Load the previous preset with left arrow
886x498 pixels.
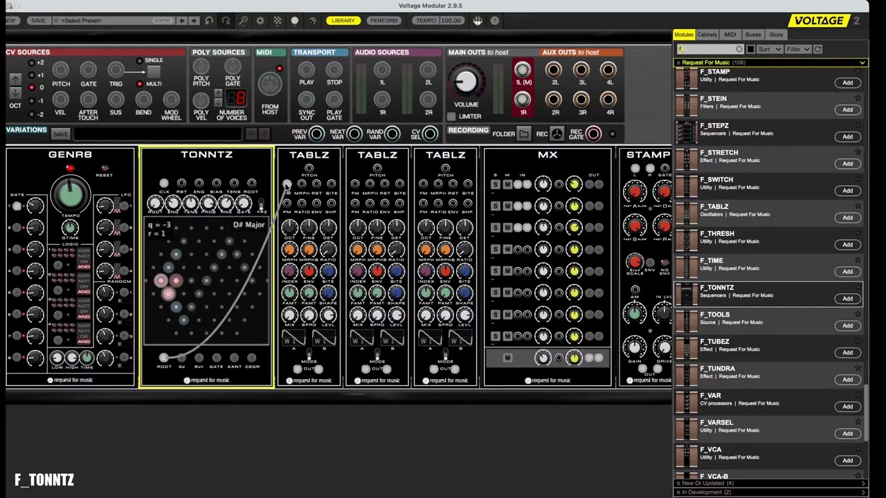click(x=182, y=21)
